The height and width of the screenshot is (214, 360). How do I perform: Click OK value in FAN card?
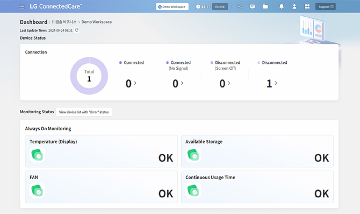[x=166, y=194]
